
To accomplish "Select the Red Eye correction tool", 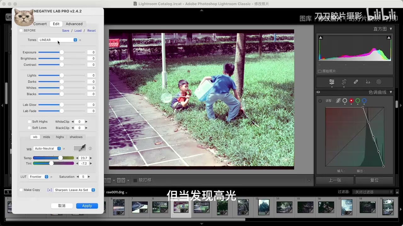I will pyautogui.click(x=368, y=82).
